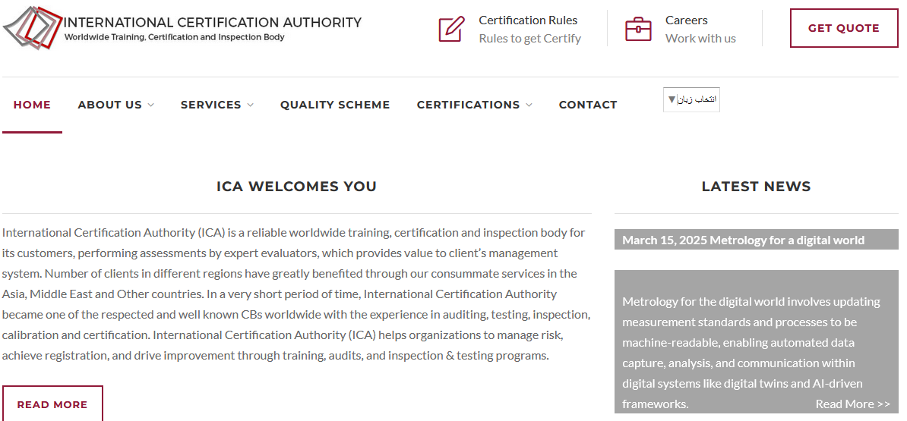The image size is (907, 421).
Task: Open the language selection dropdown
Action: pos(691,99)
